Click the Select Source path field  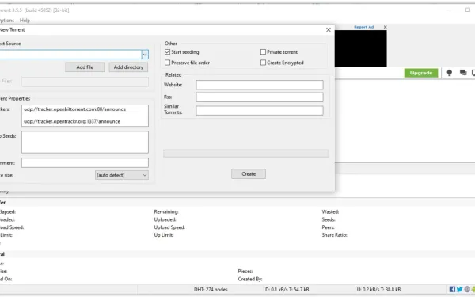point(70,55)
